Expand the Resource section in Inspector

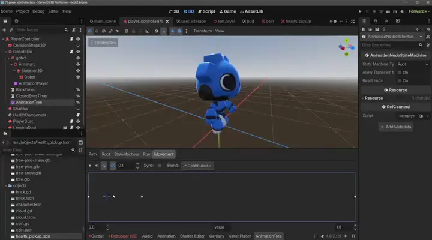374,98
